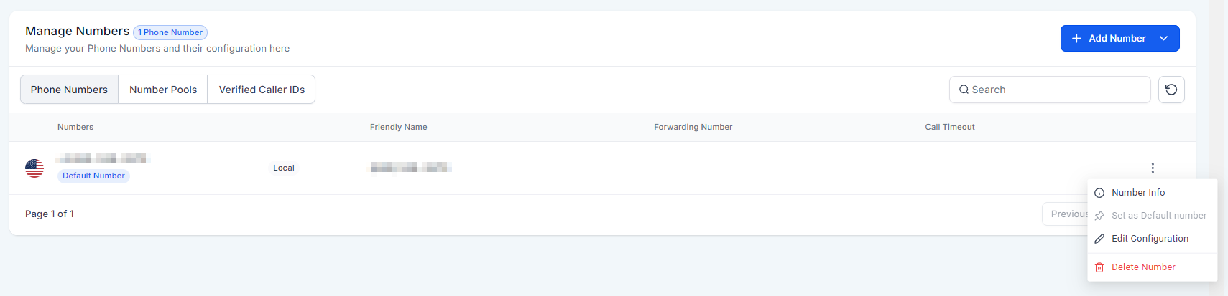This screenshot has height=296, width=1228.
Task: Click the info icon for Number Info
Action: pyautogui.click(x=1099, y=193)
